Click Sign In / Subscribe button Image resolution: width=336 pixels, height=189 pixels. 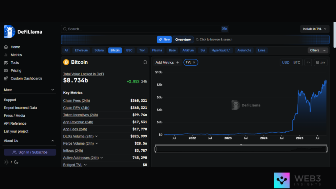pyautogui.click(x=30, y=152)
